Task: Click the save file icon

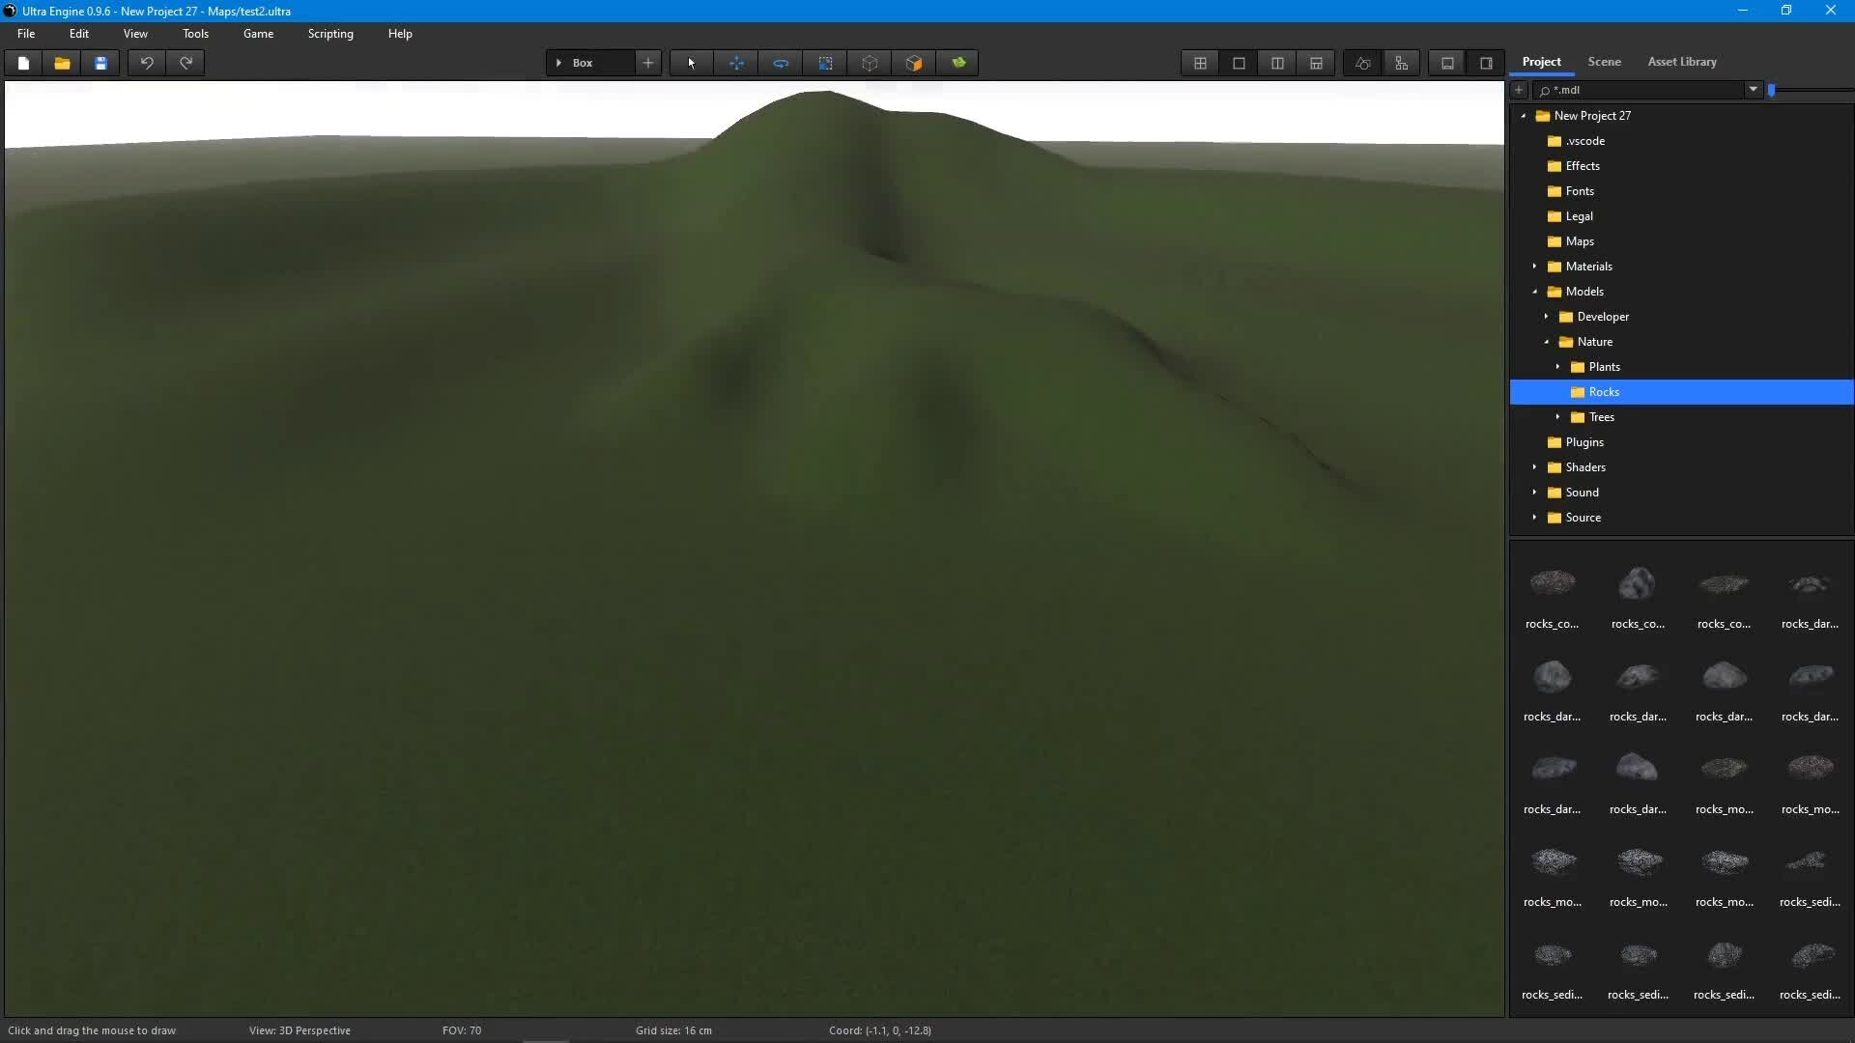Action: point(100,63)
